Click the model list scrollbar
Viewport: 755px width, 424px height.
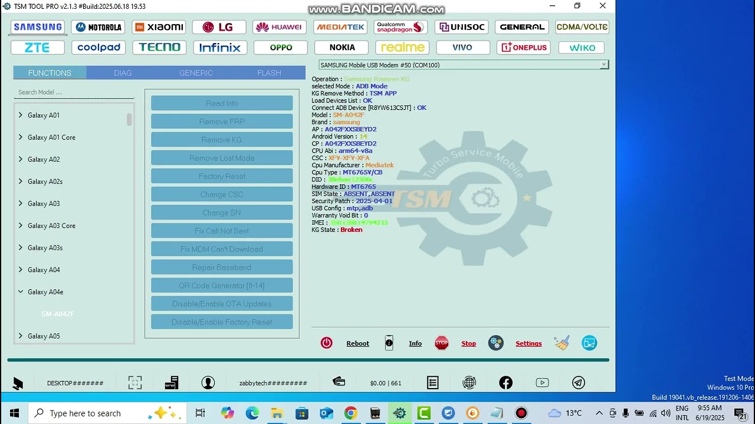coord(129,120)
